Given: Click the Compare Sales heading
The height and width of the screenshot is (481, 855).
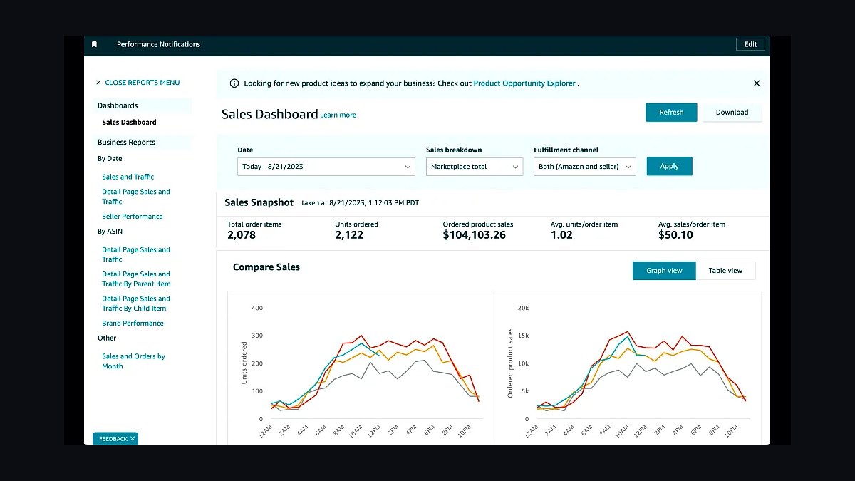Looking at the screenshot, I should (x=266, y=267).
